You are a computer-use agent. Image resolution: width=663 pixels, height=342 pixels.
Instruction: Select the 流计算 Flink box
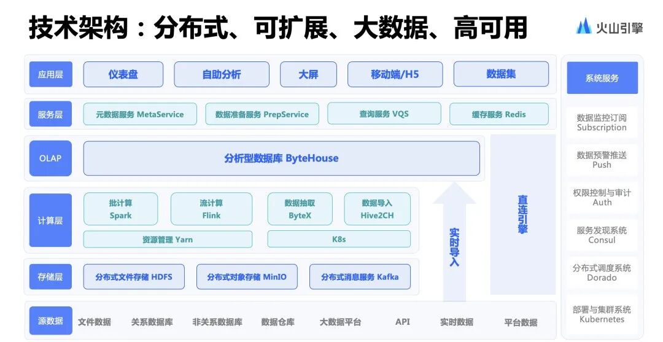[211, 209]
